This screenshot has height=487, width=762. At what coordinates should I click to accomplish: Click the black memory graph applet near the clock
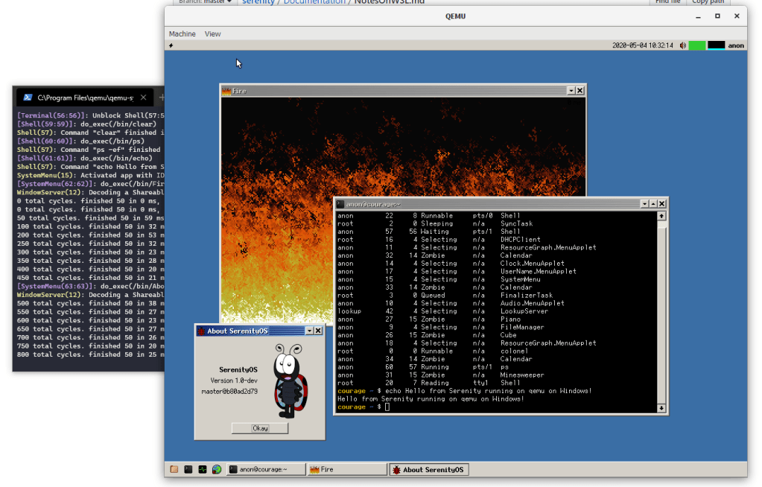(716, 45)
